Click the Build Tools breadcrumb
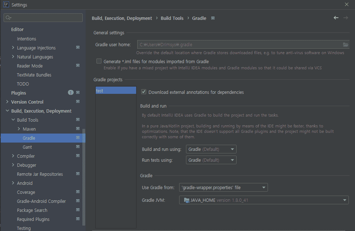 pyautogui.click(x=172, y=18)
